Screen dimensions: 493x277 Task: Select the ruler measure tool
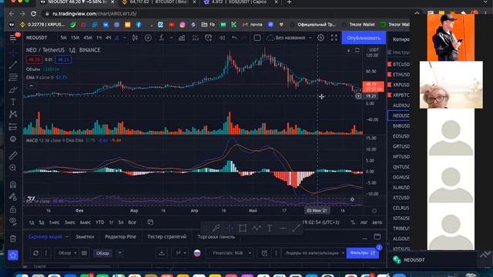[x=13, y=155]
